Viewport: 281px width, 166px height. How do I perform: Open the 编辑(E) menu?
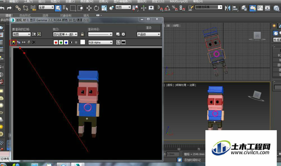(x=13, y=1)
